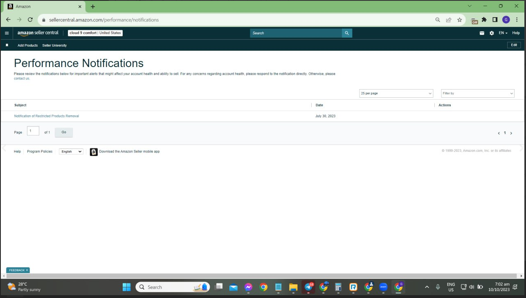Reload the page
Viewport: 526px width, 298px height.
pos(30,20)
